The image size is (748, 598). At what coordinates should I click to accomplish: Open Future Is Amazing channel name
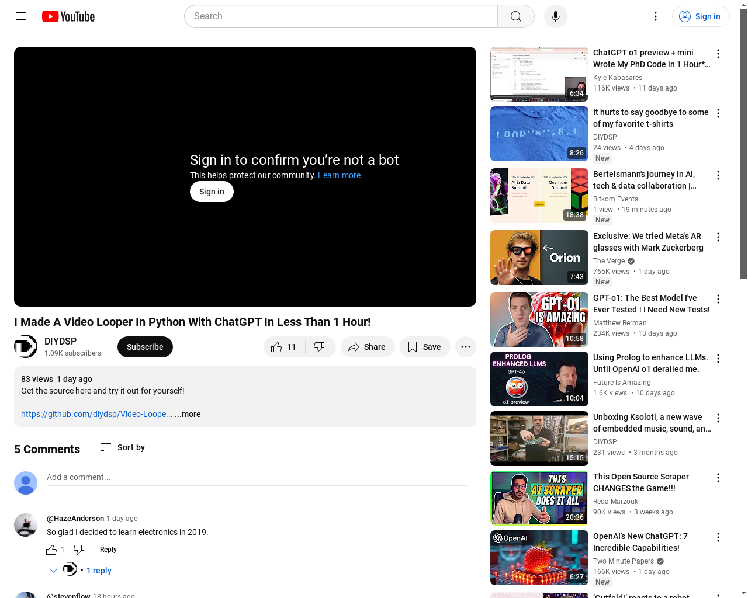pos(622,383)
